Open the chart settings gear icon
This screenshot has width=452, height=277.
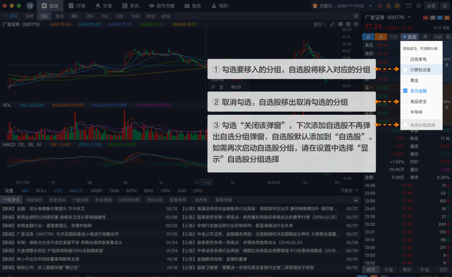pos(356,24)
